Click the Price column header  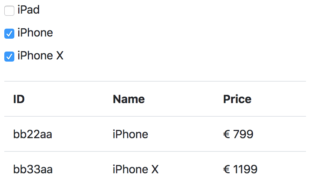point(237,99)
